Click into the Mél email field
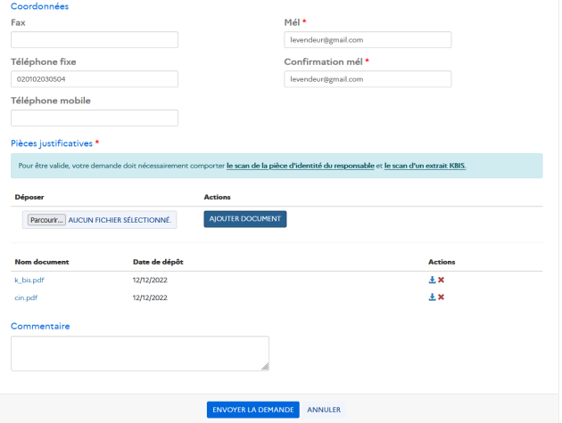 [368, 40]
